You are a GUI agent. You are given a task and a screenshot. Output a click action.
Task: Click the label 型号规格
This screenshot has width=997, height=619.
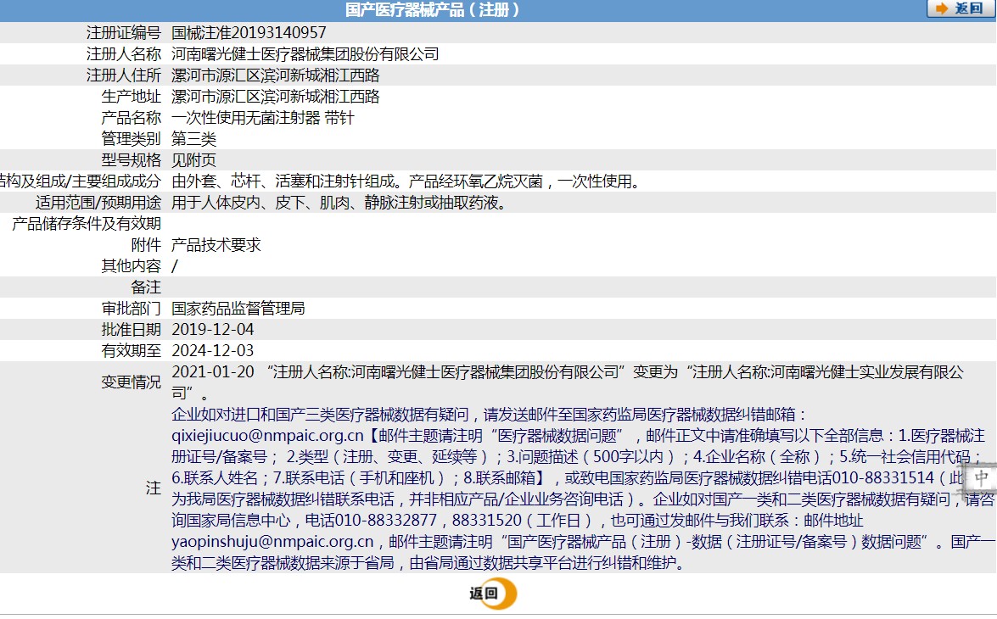click(x=131, y=160)
